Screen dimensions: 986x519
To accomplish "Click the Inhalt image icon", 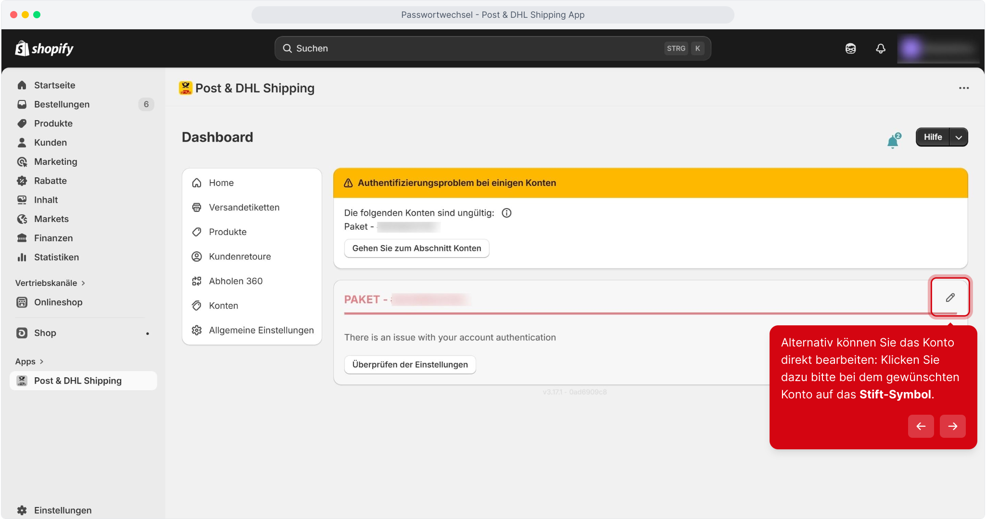I will click(x=22, y=200).
